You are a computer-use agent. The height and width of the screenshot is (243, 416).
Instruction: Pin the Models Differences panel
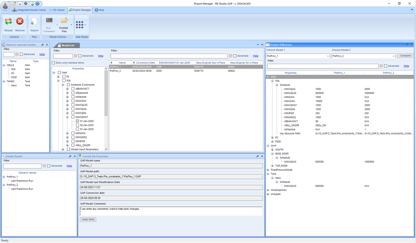click(x=407, y=45)
